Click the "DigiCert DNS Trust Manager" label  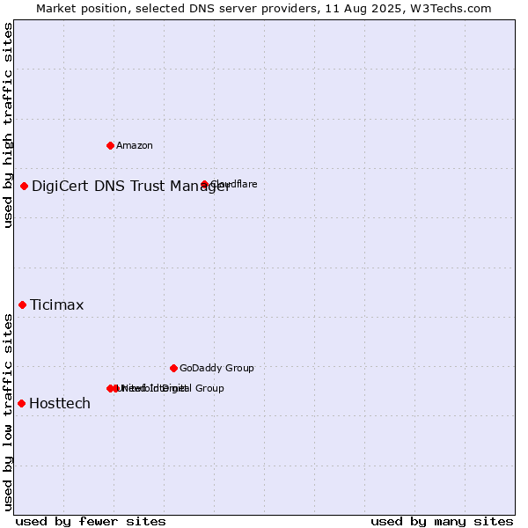(x=130, y=187)
